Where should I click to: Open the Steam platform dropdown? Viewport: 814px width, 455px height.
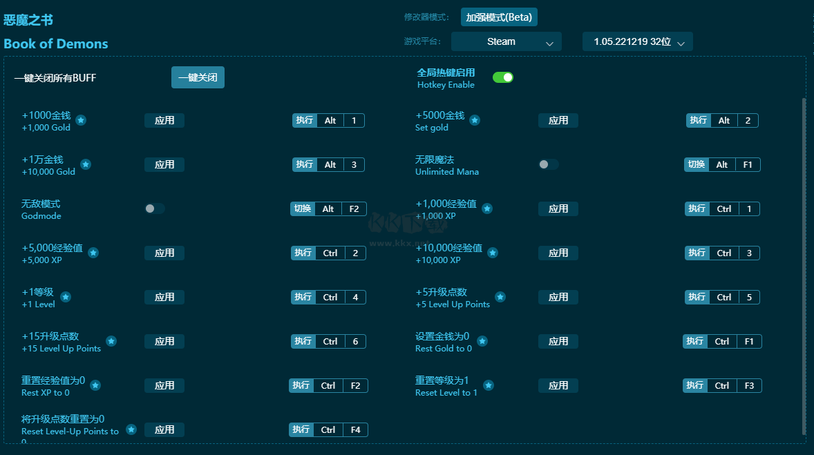(506, 41)
